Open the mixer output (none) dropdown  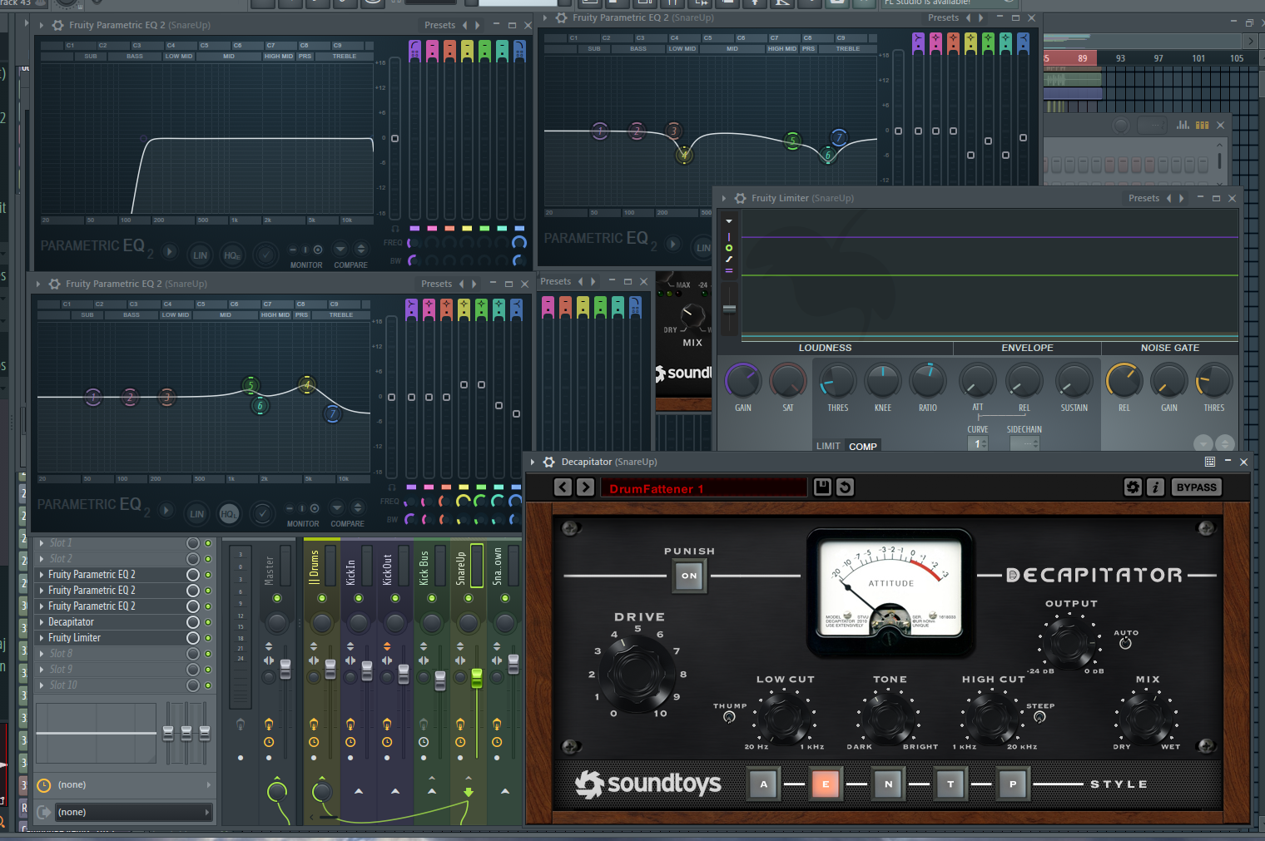pos(133,812)
